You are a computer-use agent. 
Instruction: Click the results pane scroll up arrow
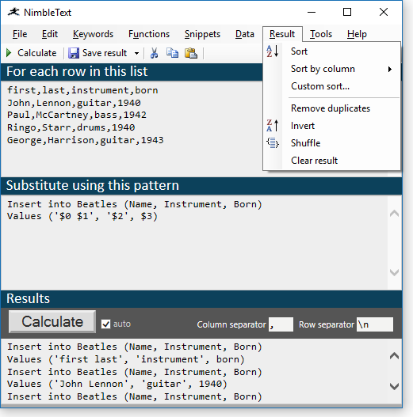pos(394,356)
